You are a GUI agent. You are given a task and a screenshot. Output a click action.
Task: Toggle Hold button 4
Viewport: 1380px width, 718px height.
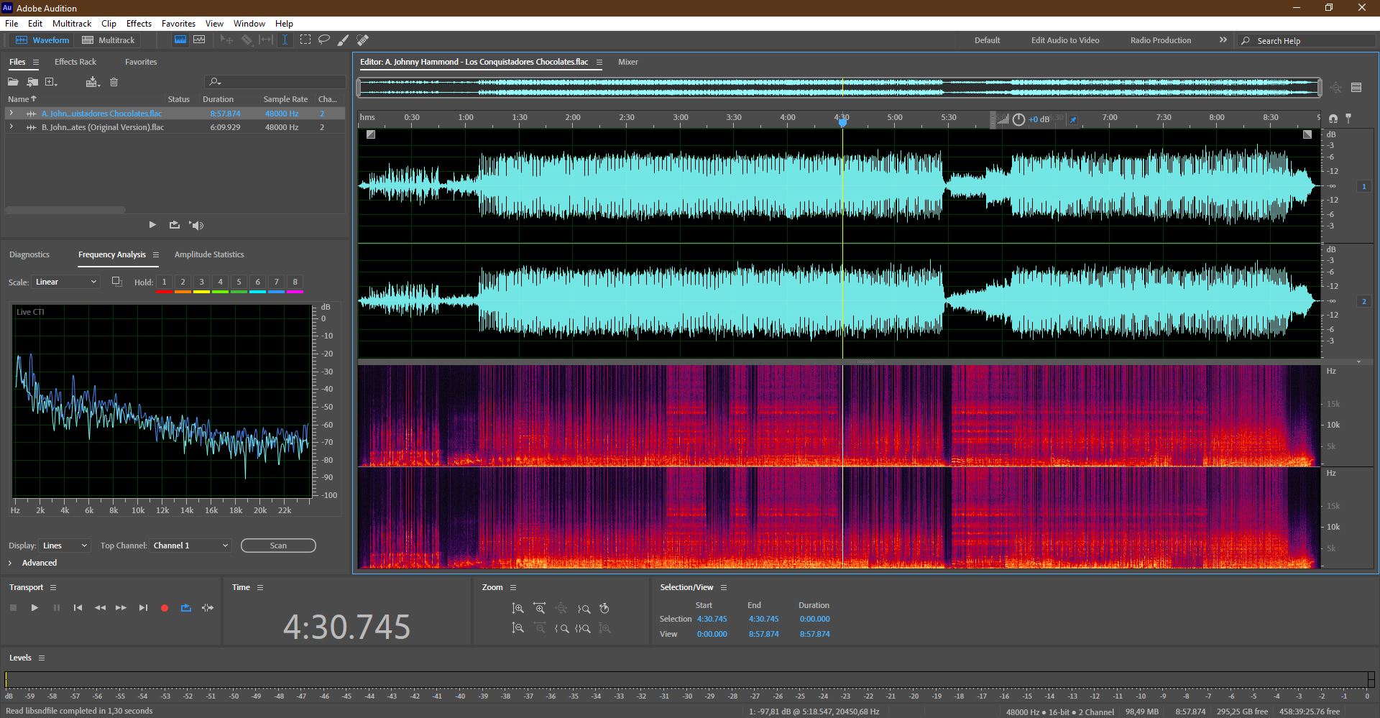(x=220, y=282)
